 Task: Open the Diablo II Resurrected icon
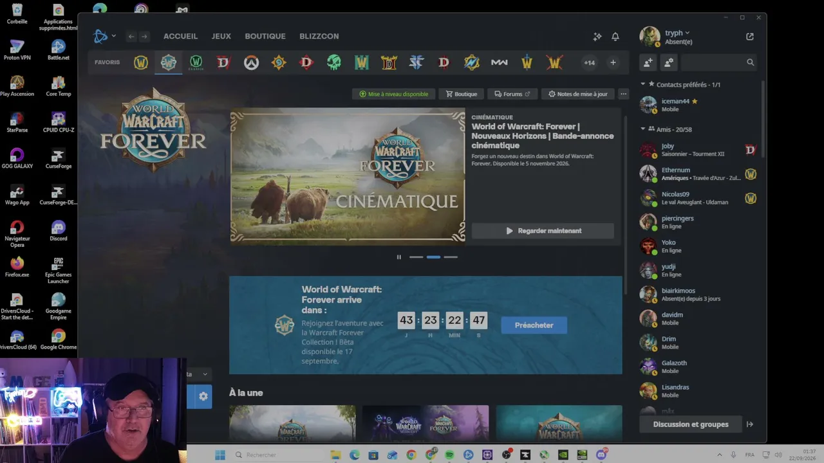pyautogui.click(x=389, y=62)
